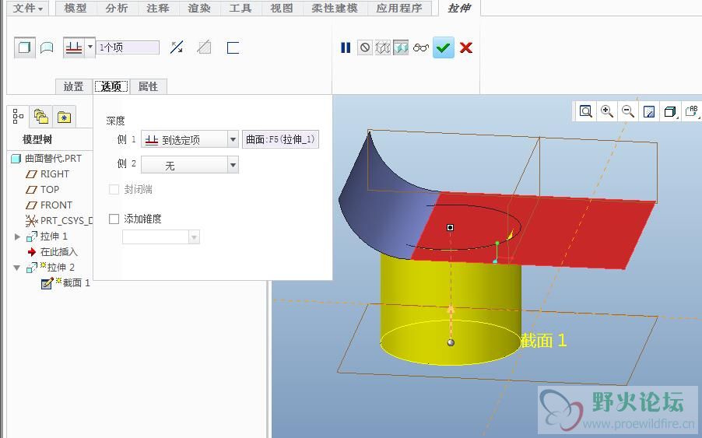Accept the extrude with green checkmark
This screenshot has width=702, height=438.
(x=444, y=47)
